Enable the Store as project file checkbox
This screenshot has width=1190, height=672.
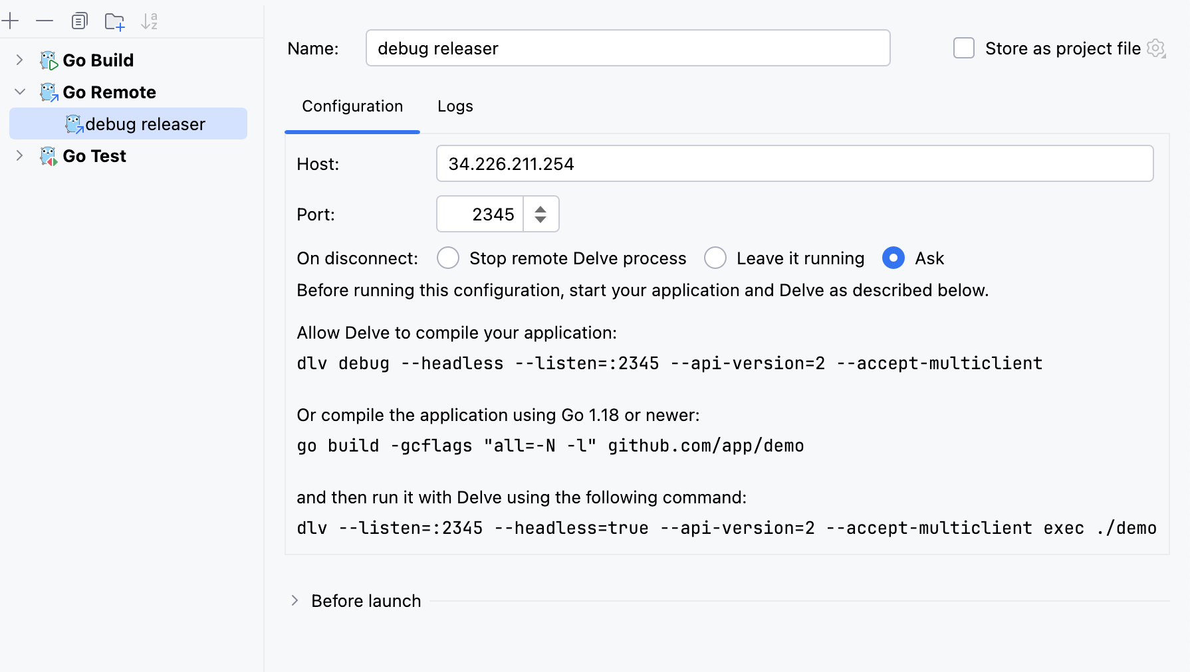(x=963, y=48)
